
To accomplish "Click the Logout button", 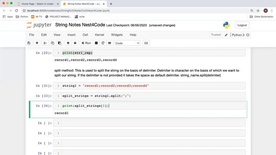I will pyautogui.click(x=242, y=25).
